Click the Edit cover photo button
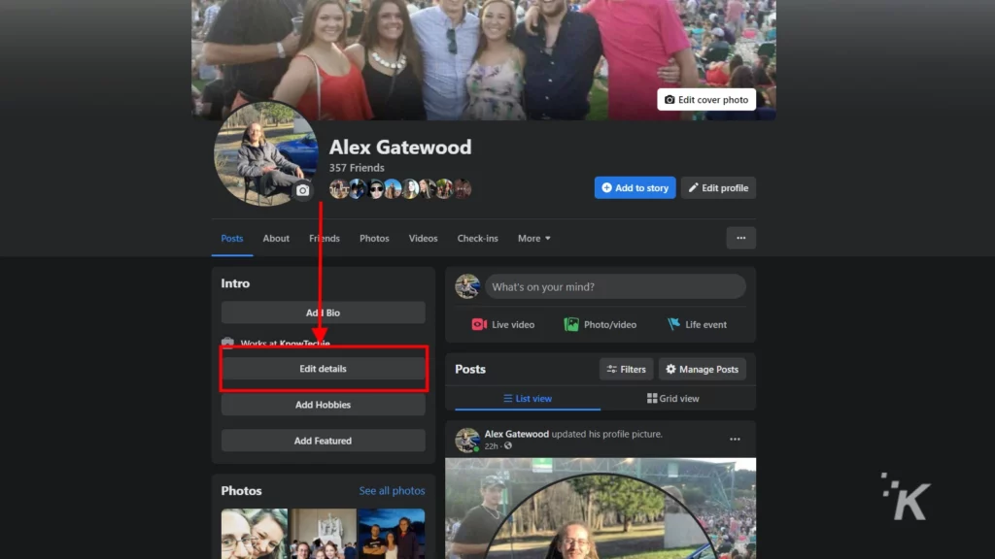 pyautogui.click(x=706, y=100)
